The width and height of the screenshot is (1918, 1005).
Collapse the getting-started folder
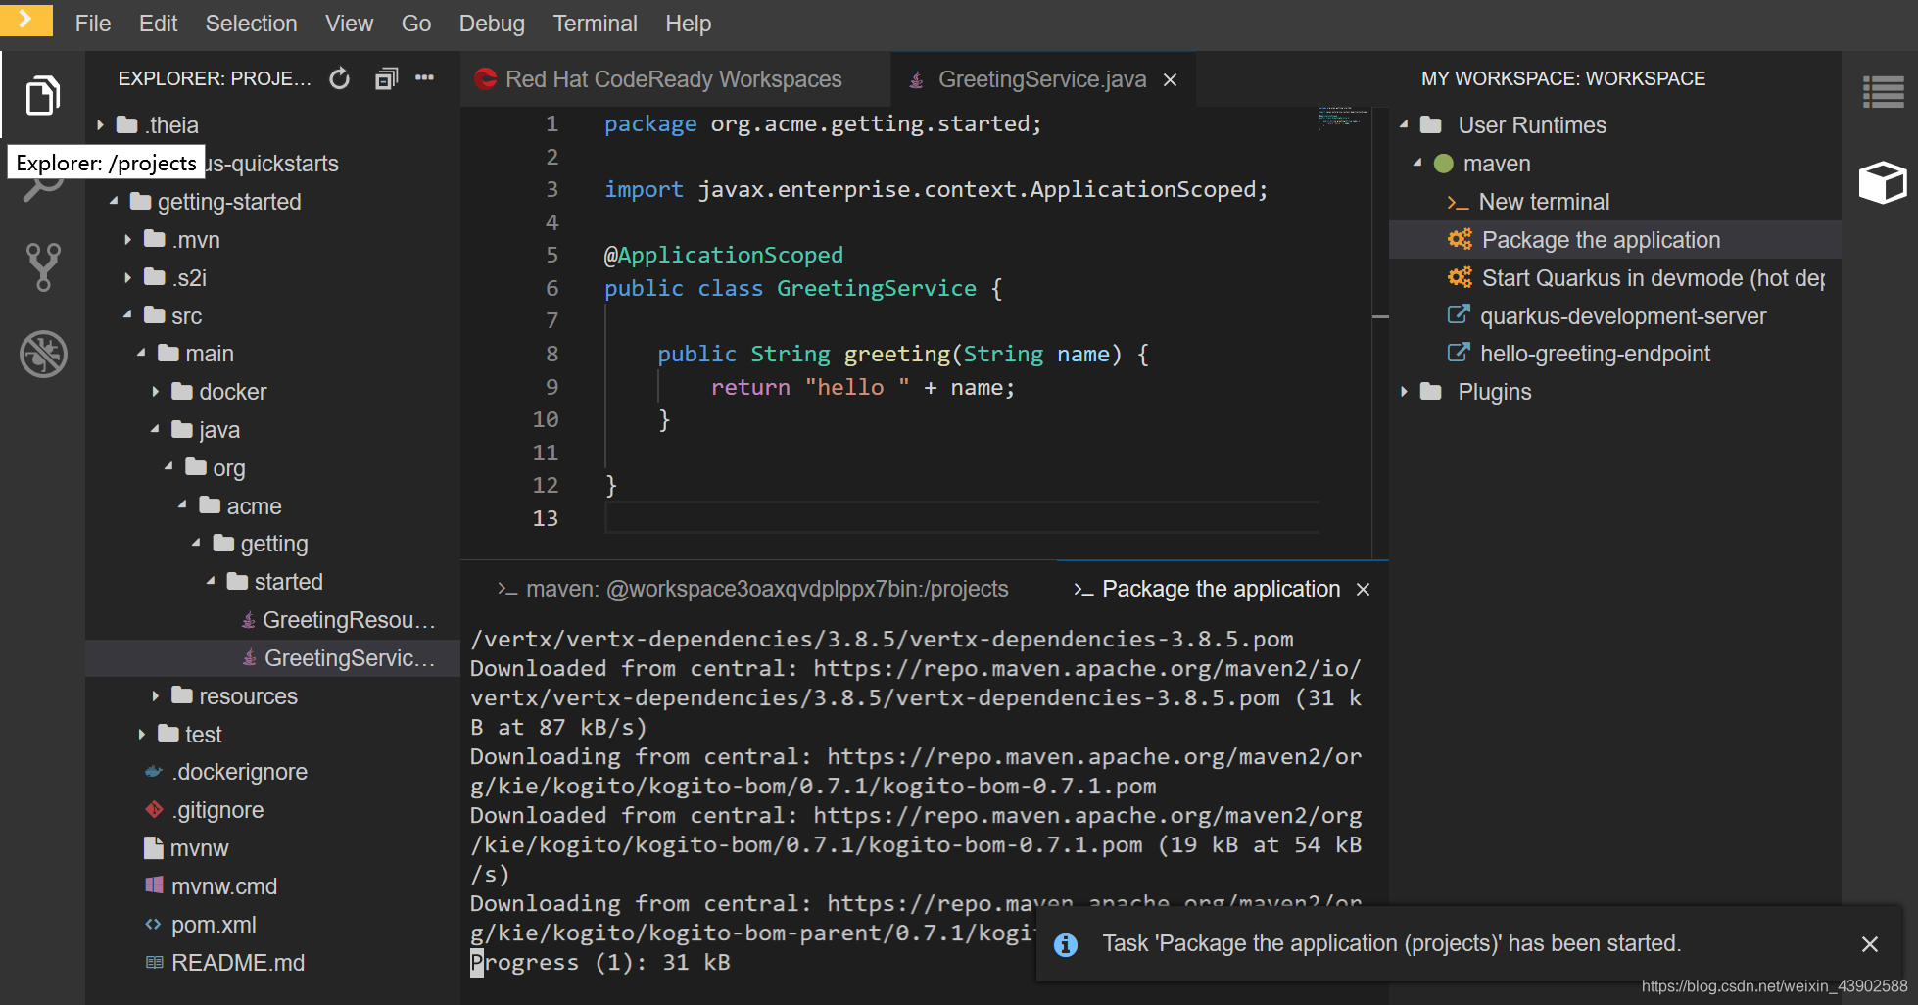click(114, 201)
